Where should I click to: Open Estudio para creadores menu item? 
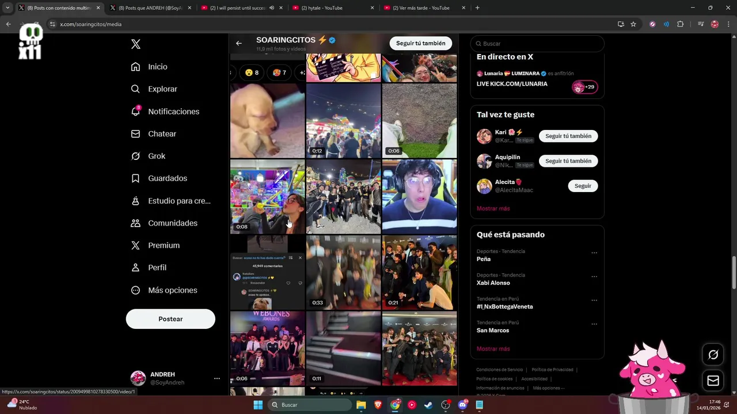pos(170,201)
